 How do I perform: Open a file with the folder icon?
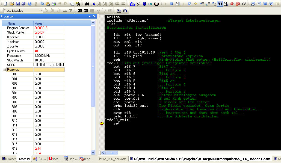[12, 4]
